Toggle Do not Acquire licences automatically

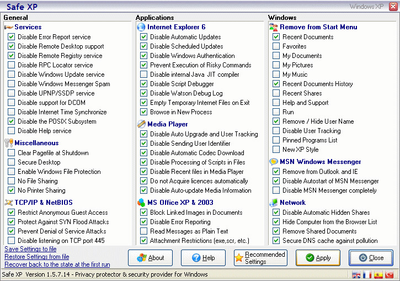click(x=143, y=181)
